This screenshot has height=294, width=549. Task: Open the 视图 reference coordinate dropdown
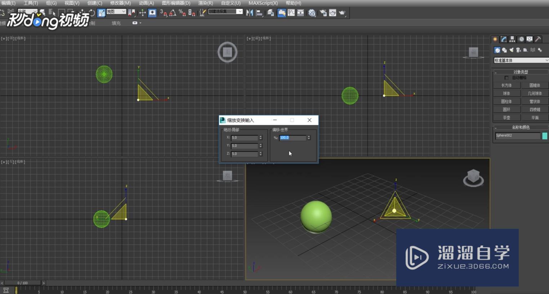coord(116,12)
